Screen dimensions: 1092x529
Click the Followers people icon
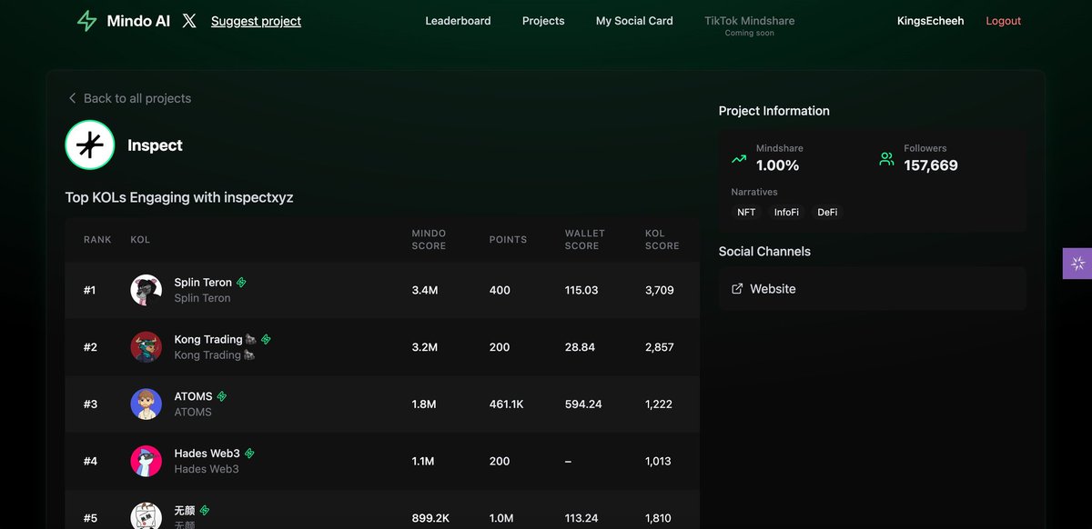[x=886, y=159]
